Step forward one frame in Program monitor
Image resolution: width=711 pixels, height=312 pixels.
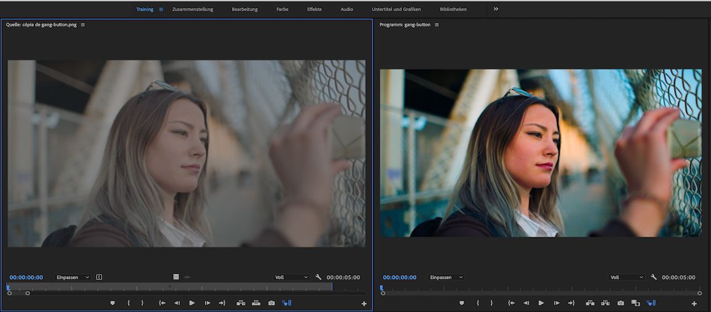pyautogui.click(x=556, y=303)
